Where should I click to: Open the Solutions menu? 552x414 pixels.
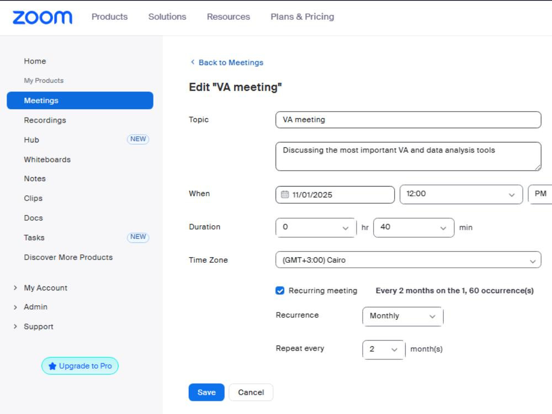click(x=167, y=17)
